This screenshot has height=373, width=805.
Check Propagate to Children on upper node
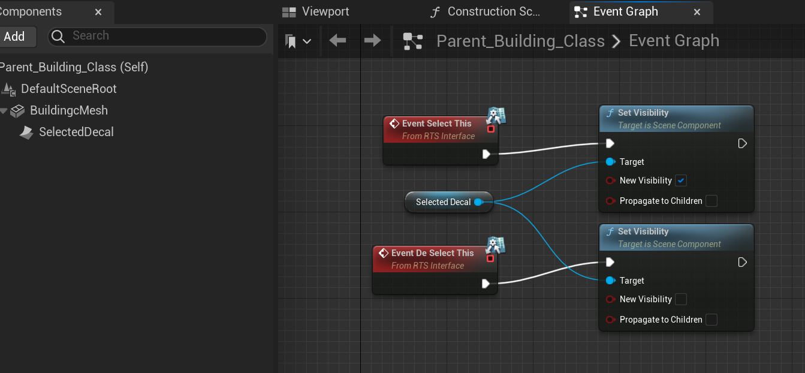click(x=711, y=201)
